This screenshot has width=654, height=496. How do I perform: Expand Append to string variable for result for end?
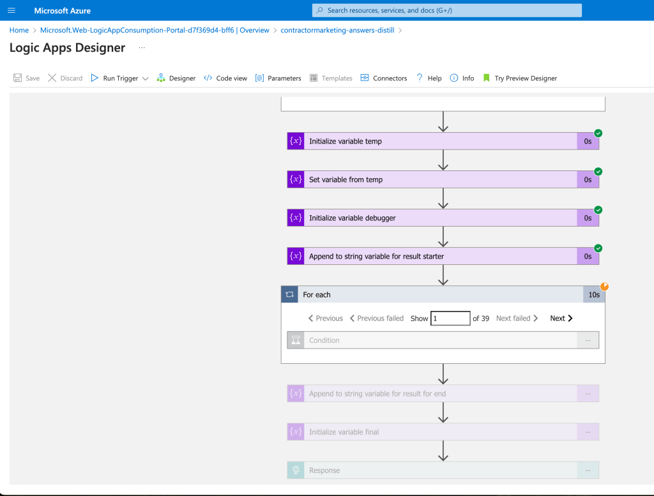pyautogui.click(x=443, y=393)
